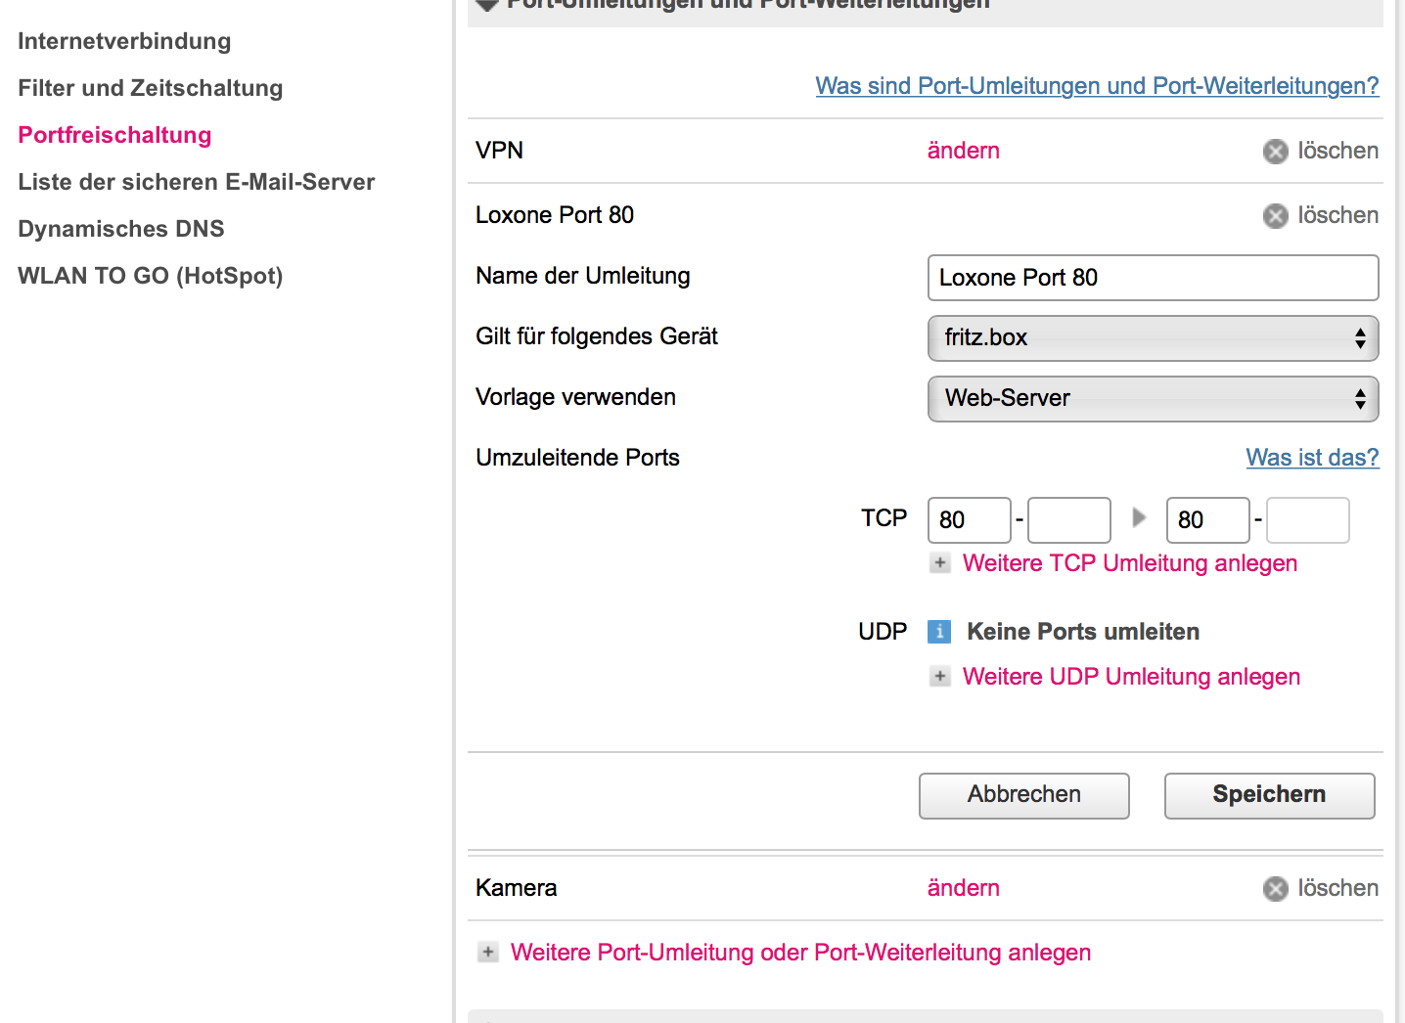Click the blue UDP info icon
The width and height of the screenshot is (1405, 1023).
pos(939,632)
